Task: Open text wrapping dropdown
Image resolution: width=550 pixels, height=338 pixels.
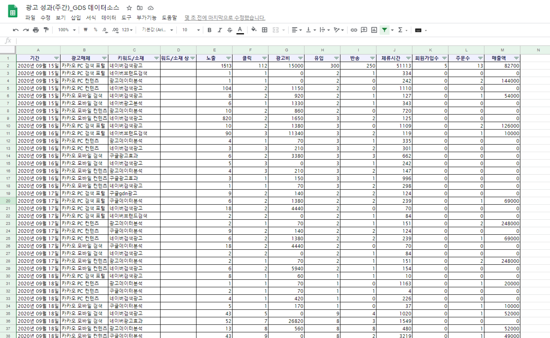Action: [325, 30]
